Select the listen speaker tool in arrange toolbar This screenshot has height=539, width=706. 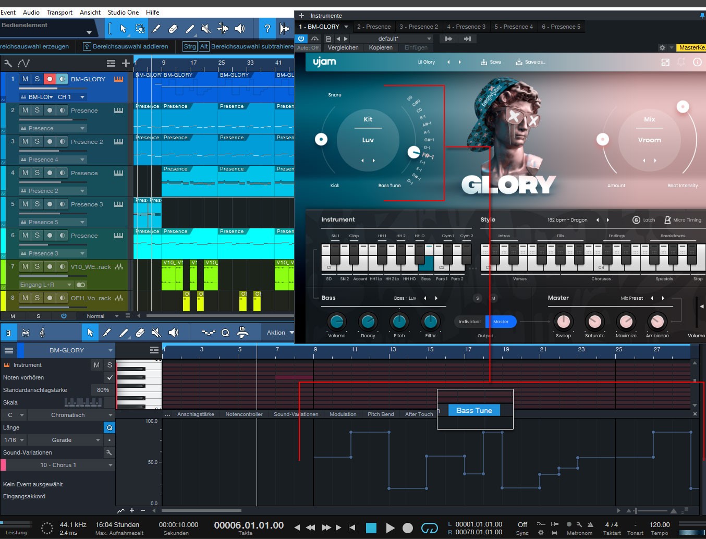coord(240,29)
